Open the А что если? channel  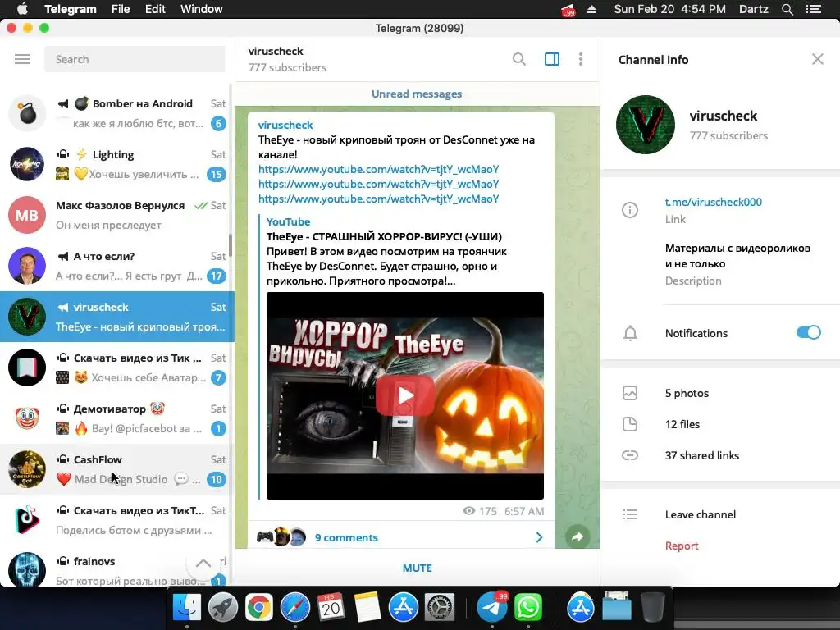click(x=116, y=266)
